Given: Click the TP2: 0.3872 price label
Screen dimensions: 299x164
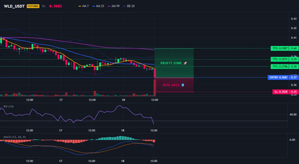Looking at the screenshot, I should [x=280, y=59].
